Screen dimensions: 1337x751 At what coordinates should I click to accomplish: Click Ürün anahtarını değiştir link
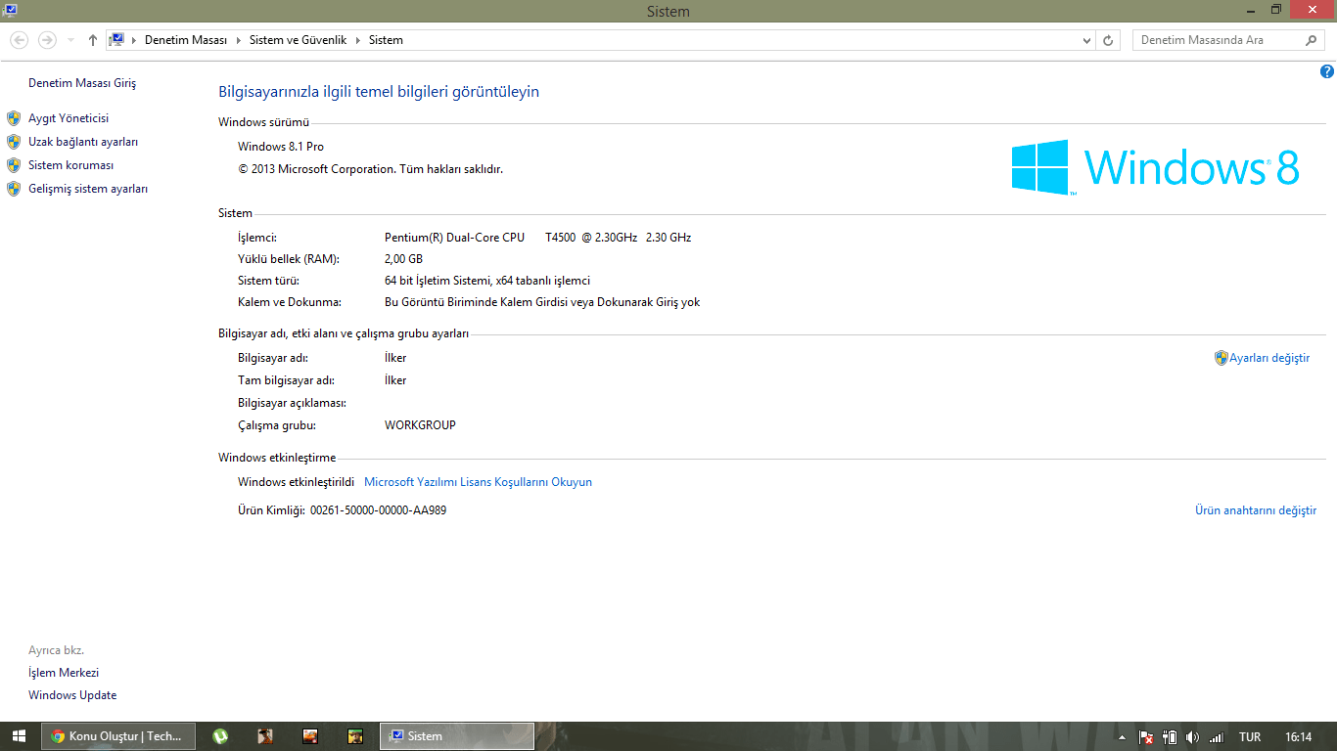click(1256, 510)
